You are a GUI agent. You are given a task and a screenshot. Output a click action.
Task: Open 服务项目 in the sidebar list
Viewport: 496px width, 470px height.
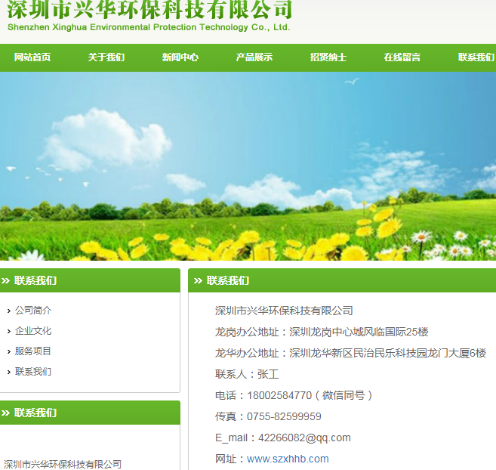(33, 351)
